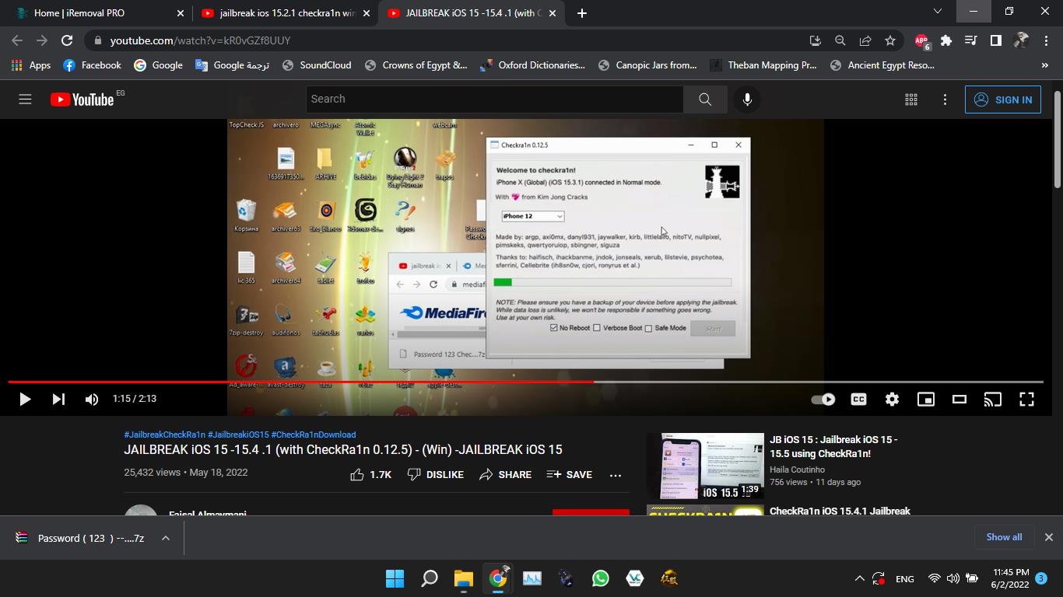Open video settings gear
The height and width of the screenshot is (597, 1063).
(892, 399)
